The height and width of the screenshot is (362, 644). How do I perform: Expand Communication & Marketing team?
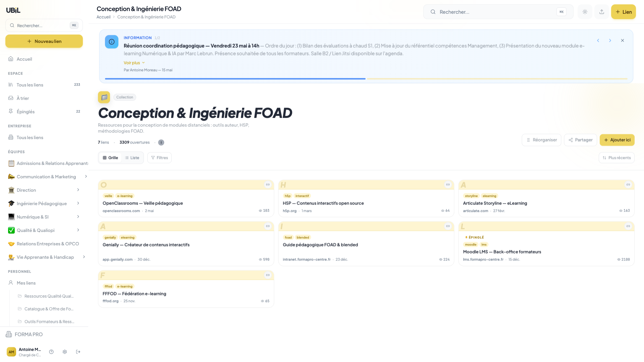(86, 177)
